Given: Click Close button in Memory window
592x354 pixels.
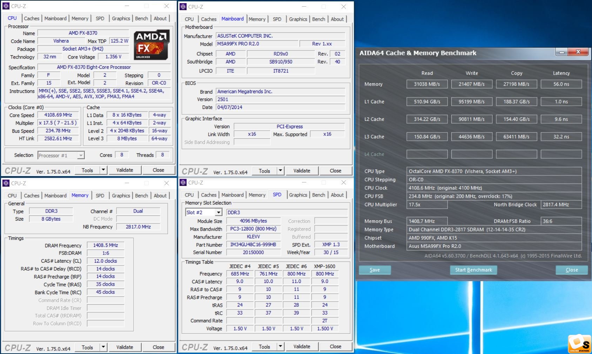Looking at the screenshot, I should pyautogui.click(x=158, y=347).
